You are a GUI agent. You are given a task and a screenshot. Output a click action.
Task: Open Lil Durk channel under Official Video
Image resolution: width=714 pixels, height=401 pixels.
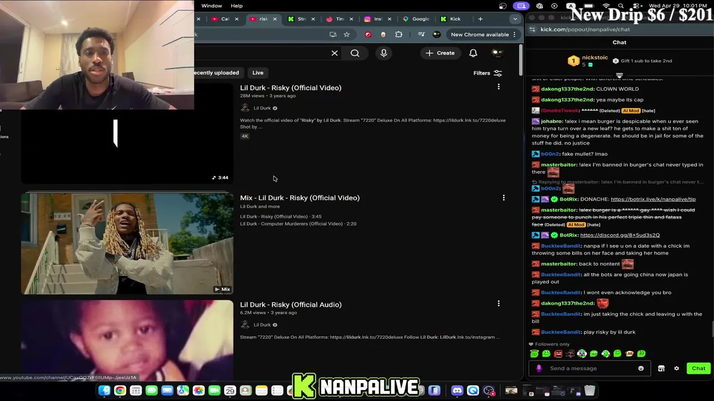coord(262,108)
